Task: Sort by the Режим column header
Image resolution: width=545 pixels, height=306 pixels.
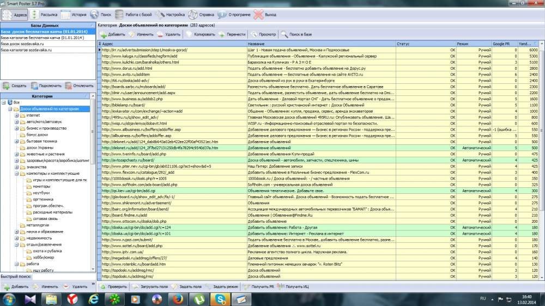Action: click(474, 44)
